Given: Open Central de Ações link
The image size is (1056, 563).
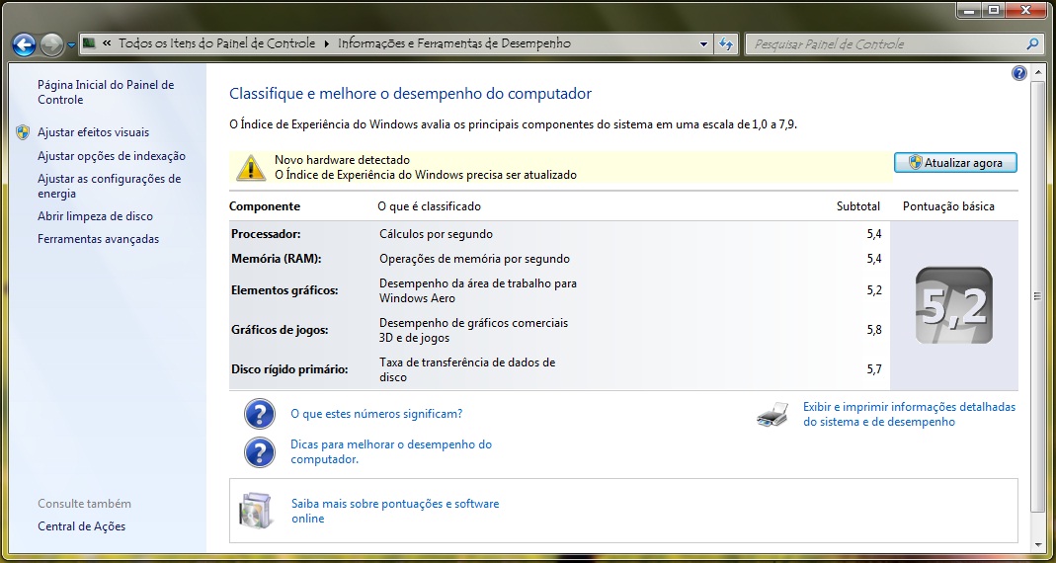Looking at the screenshot, I should coord(81,526).
